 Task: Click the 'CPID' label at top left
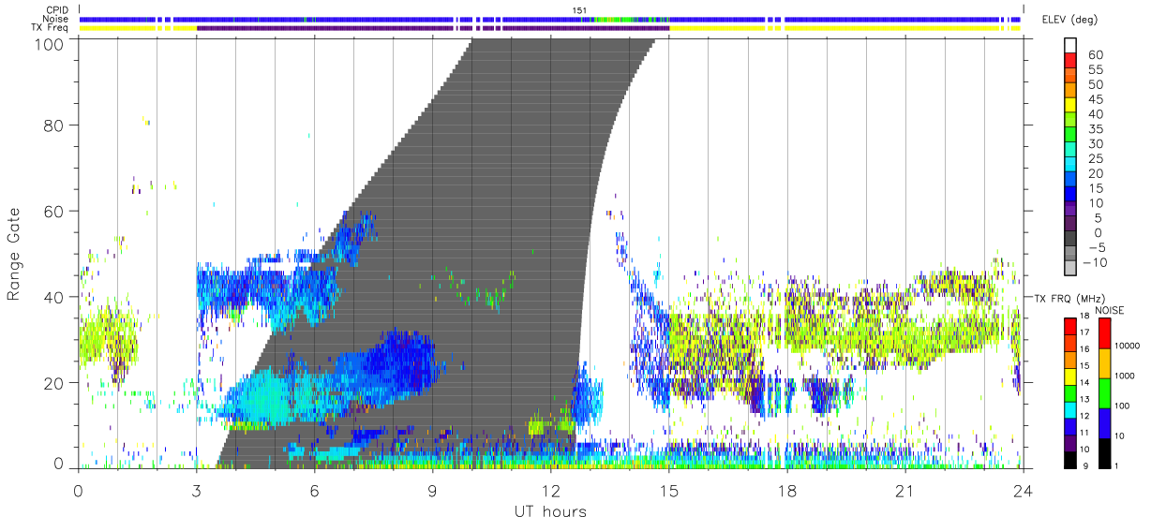[x=57, y=9]
